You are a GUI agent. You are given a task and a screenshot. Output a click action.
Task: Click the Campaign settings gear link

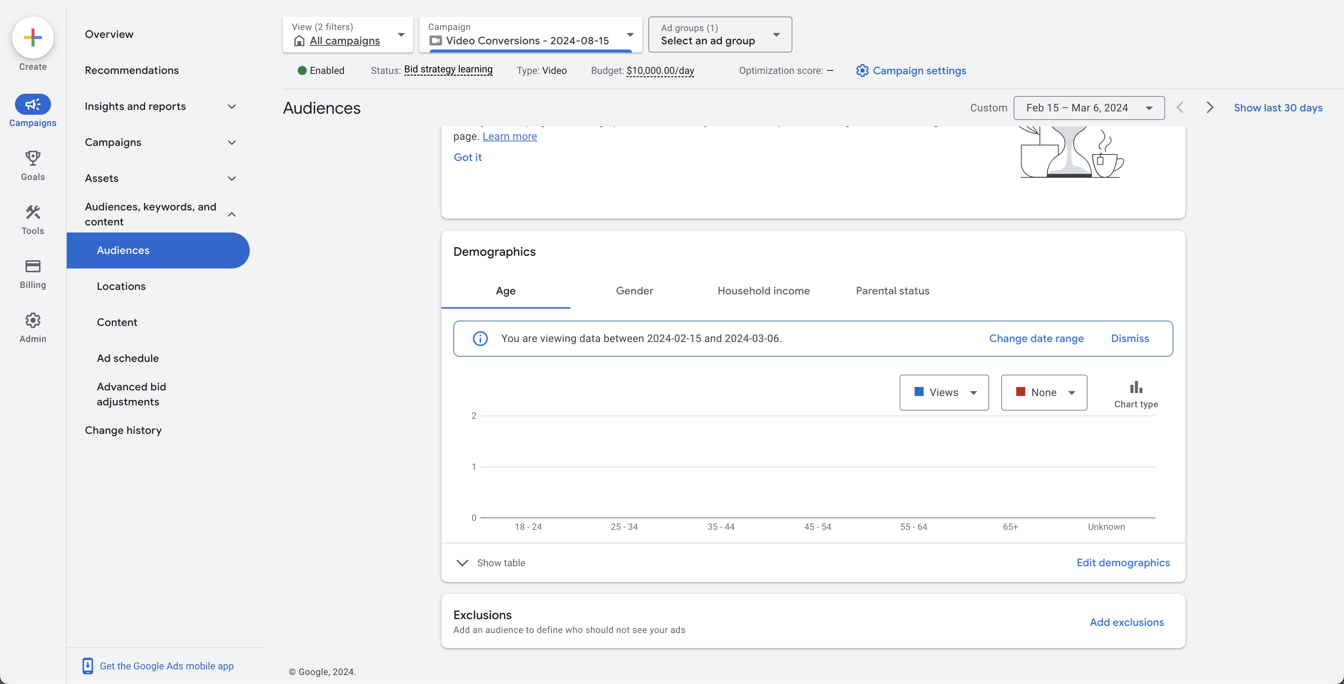tap(910, 70)
